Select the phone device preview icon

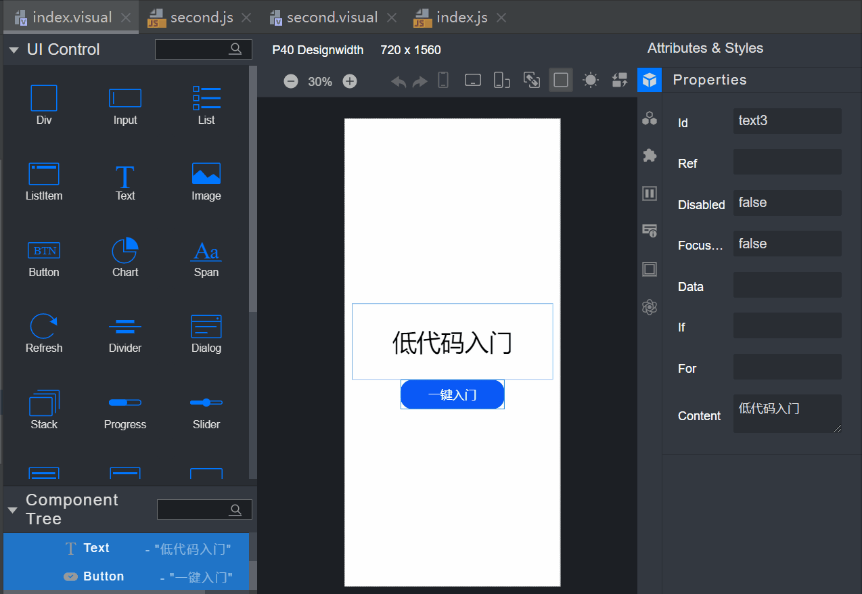point(443,81)
